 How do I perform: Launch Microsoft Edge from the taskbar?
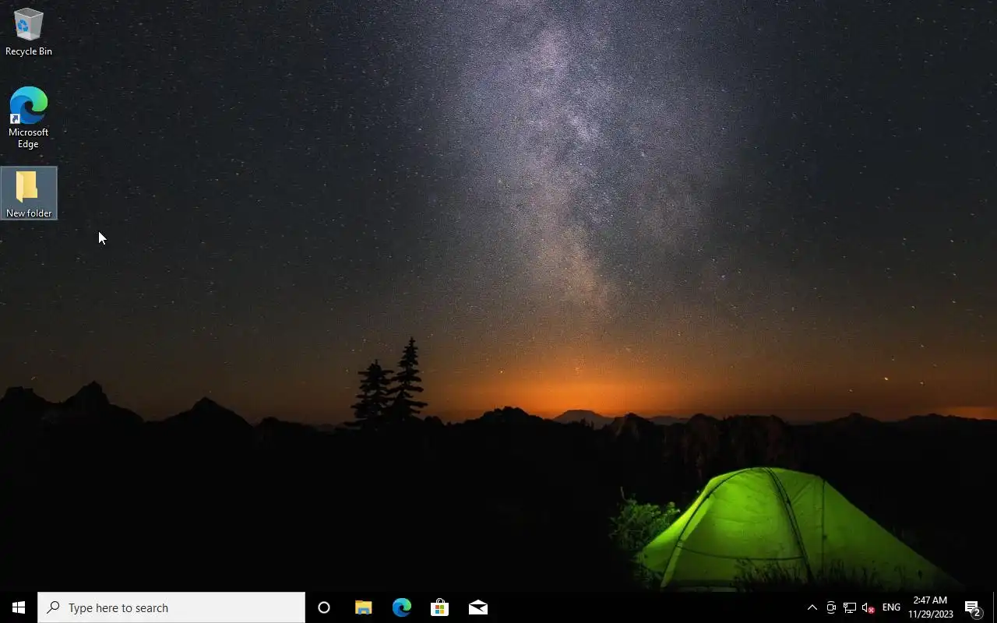coord(401,607)
